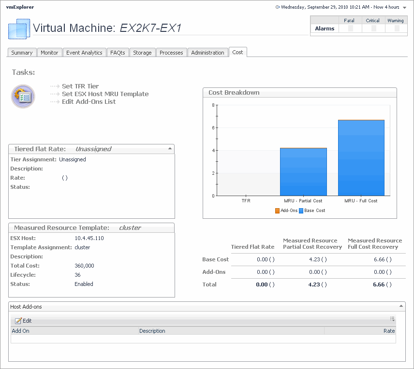The width and height of the screenshot is (414, 369).
Task: Go to the Storage tab
Action: [142, 53]
